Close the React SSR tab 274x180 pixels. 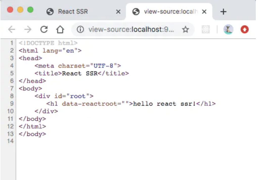[x=118, y=12]
